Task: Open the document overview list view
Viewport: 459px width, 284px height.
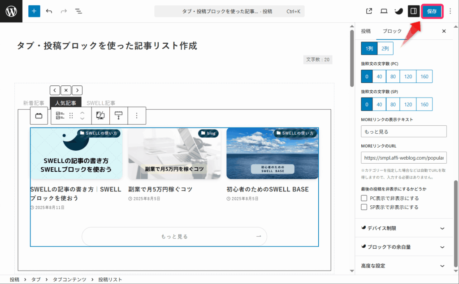Action: tap(78, 11)
